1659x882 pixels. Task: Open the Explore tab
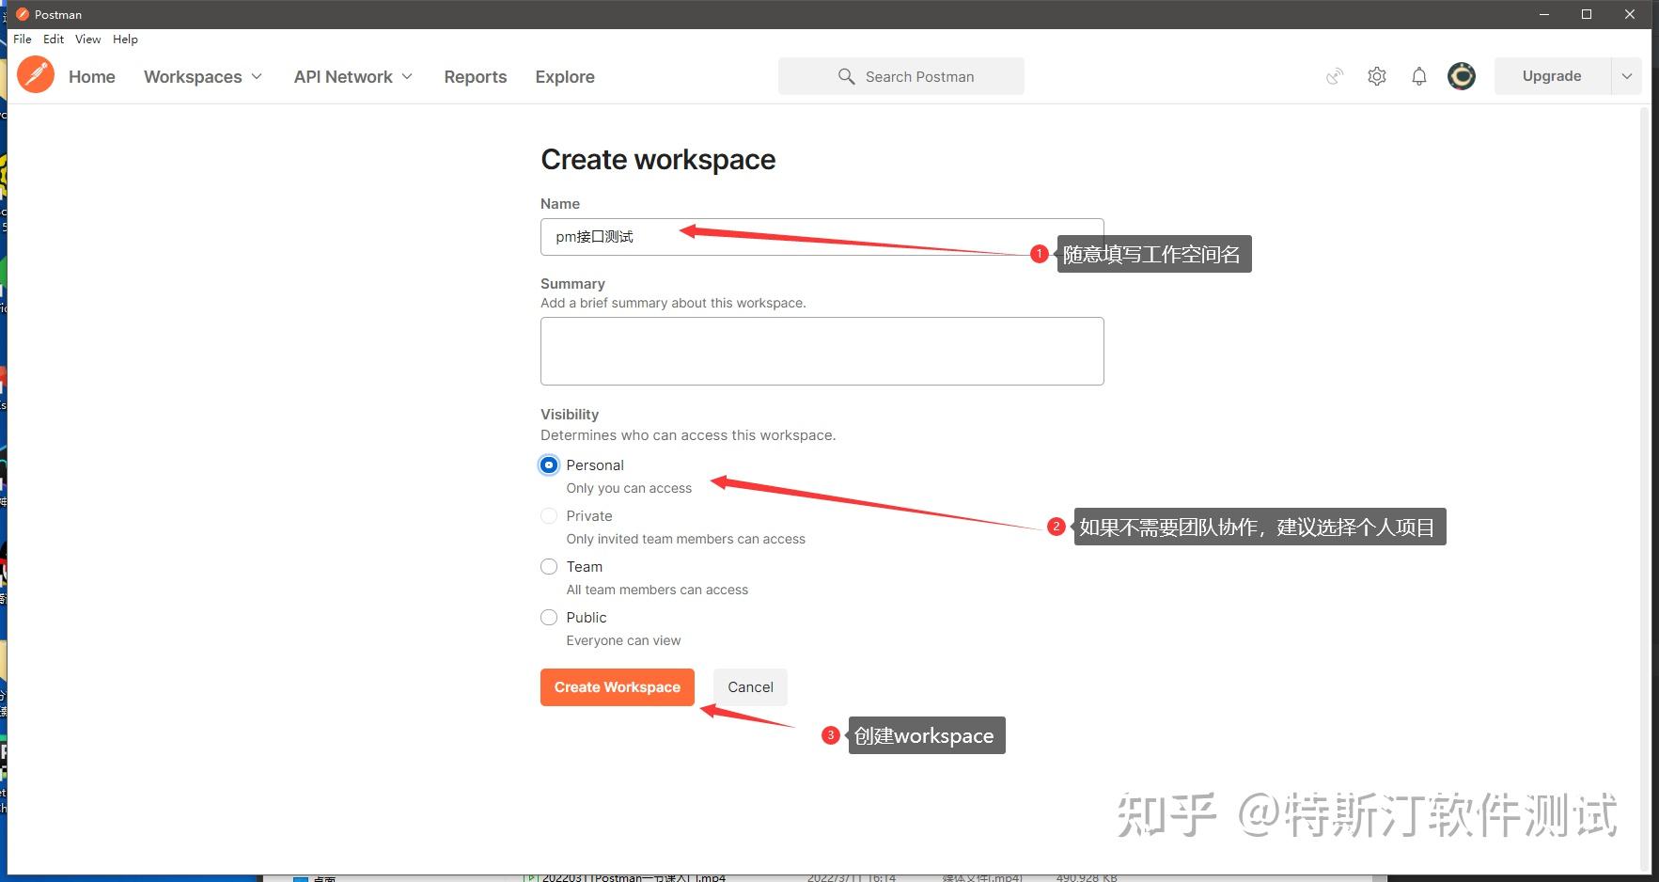pyautogui.click(x=565, y=76)
